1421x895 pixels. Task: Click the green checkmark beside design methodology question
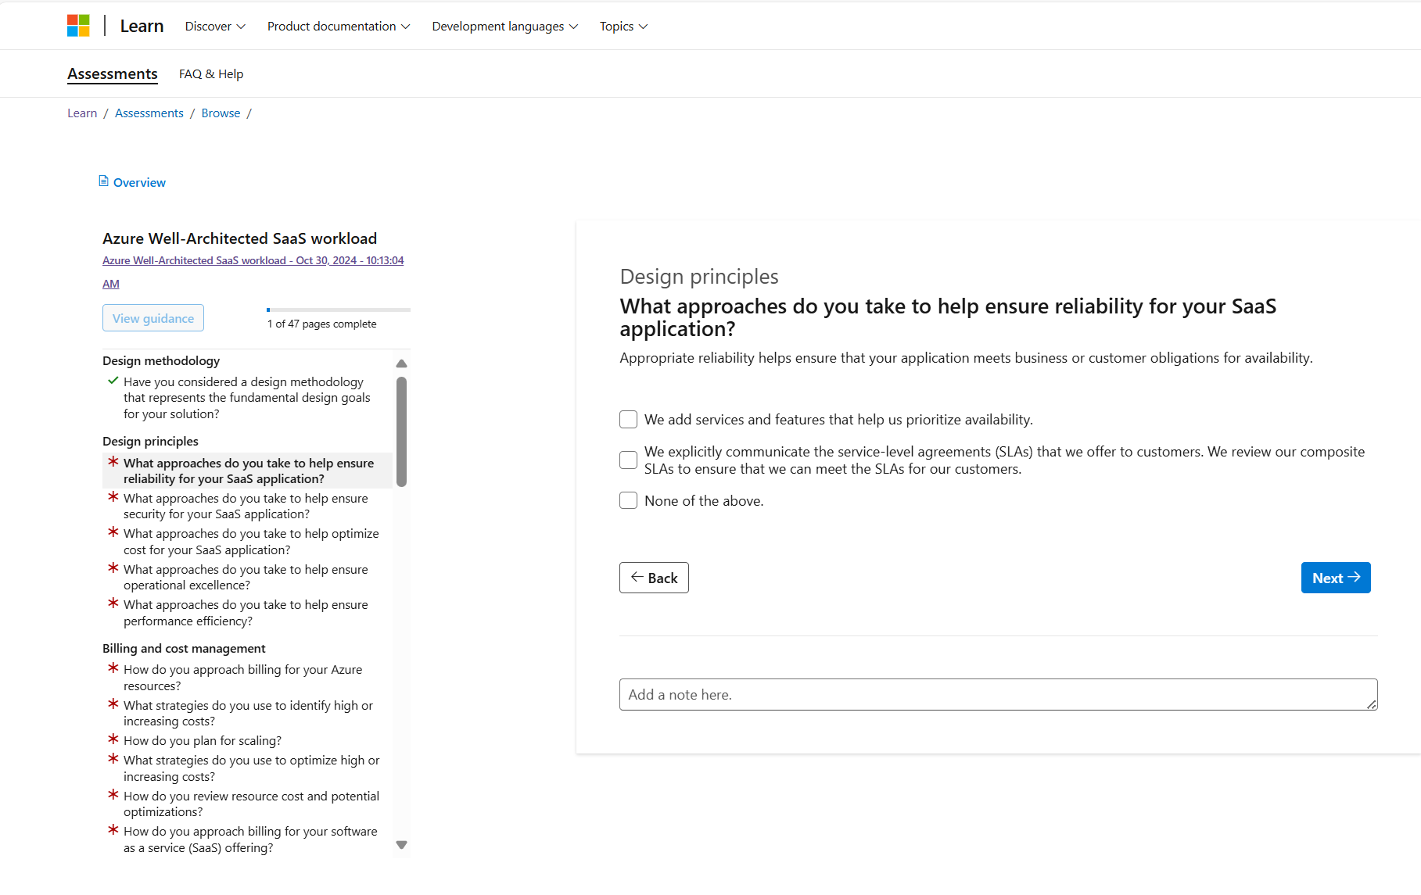pos(113,381)
